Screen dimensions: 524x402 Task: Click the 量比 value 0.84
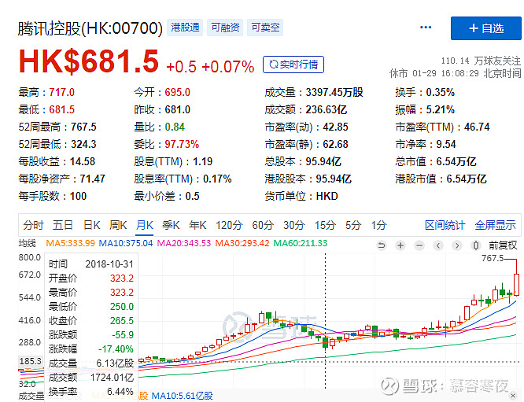point(175,127)
